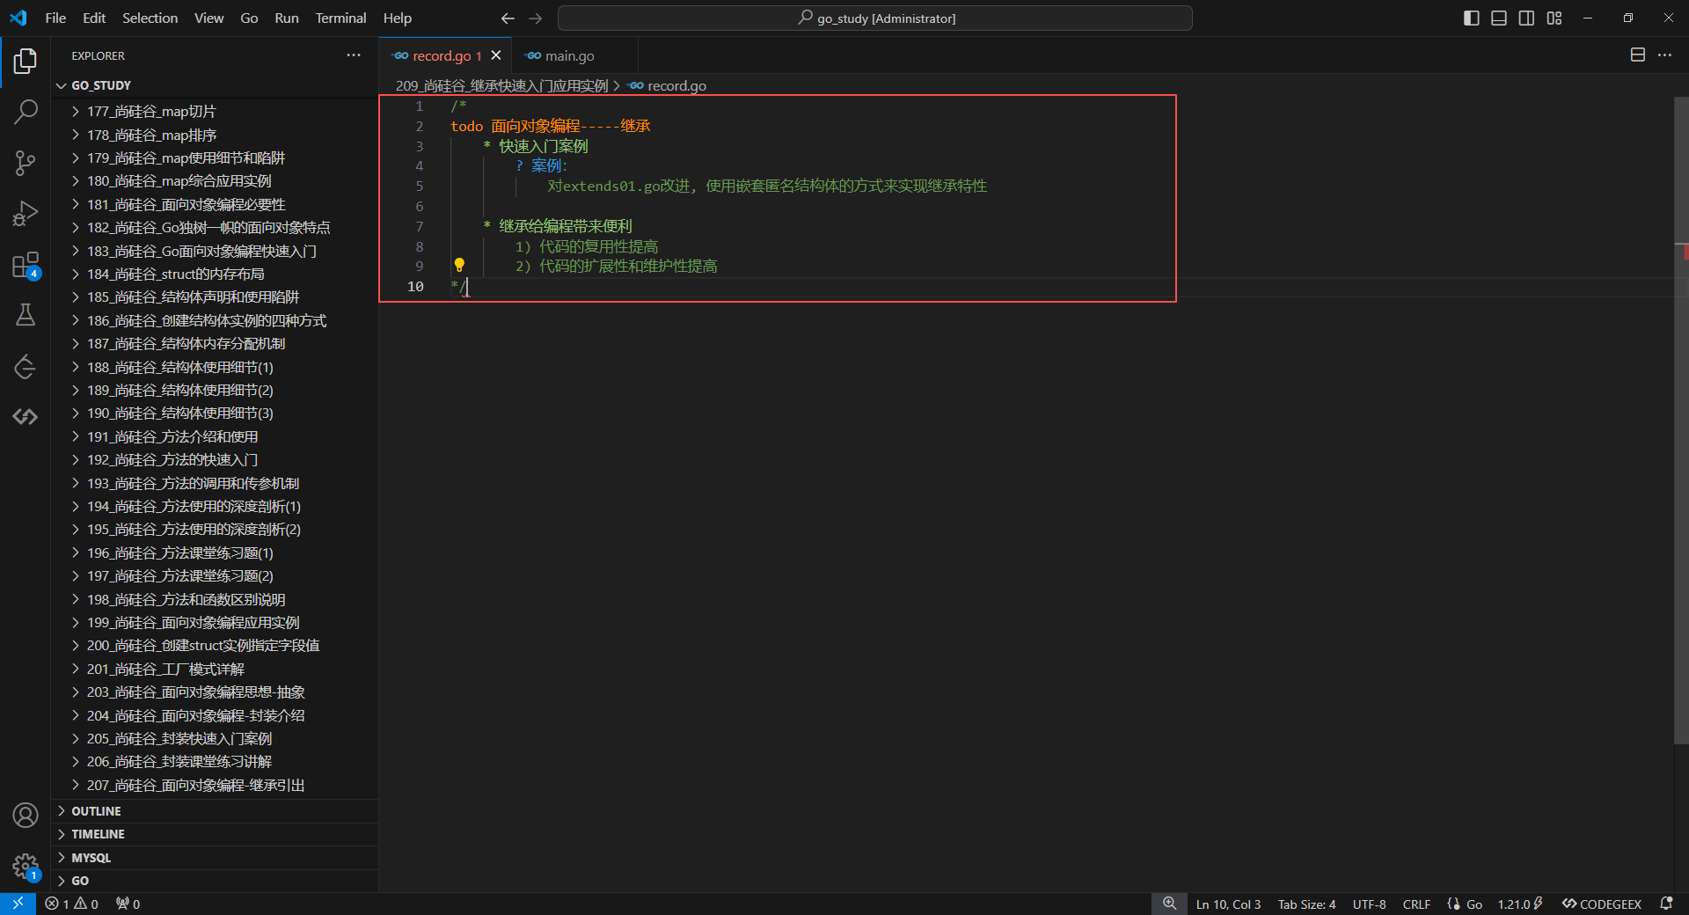The width and height of the screenshot is (1689, 915).
Task: Expand the GO section
Action: (x=216, y=881)
